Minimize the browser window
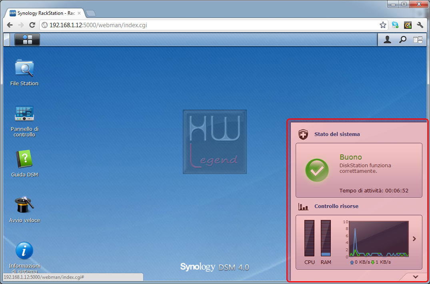430x284 pixels. (x=393, y=4)
